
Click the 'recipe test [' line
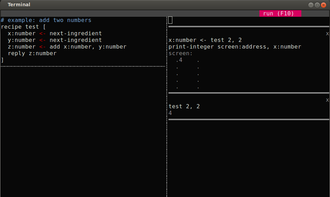click(x=23, y=27)
